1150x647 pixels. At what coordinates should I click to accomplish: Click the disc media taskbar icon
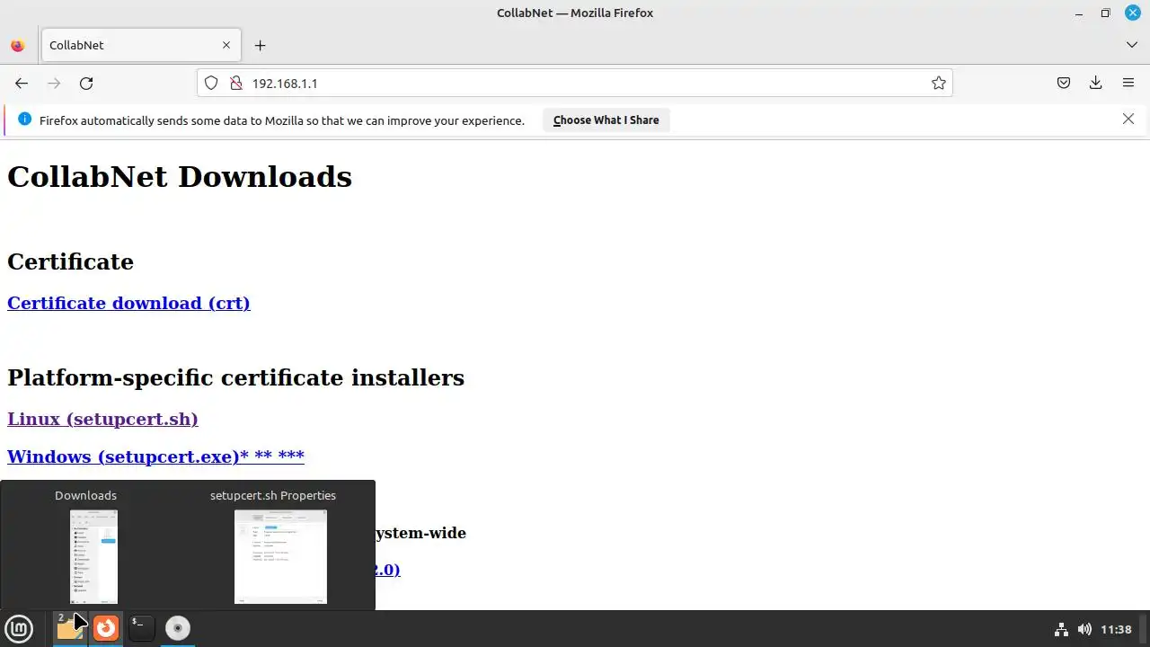(178, 628)
